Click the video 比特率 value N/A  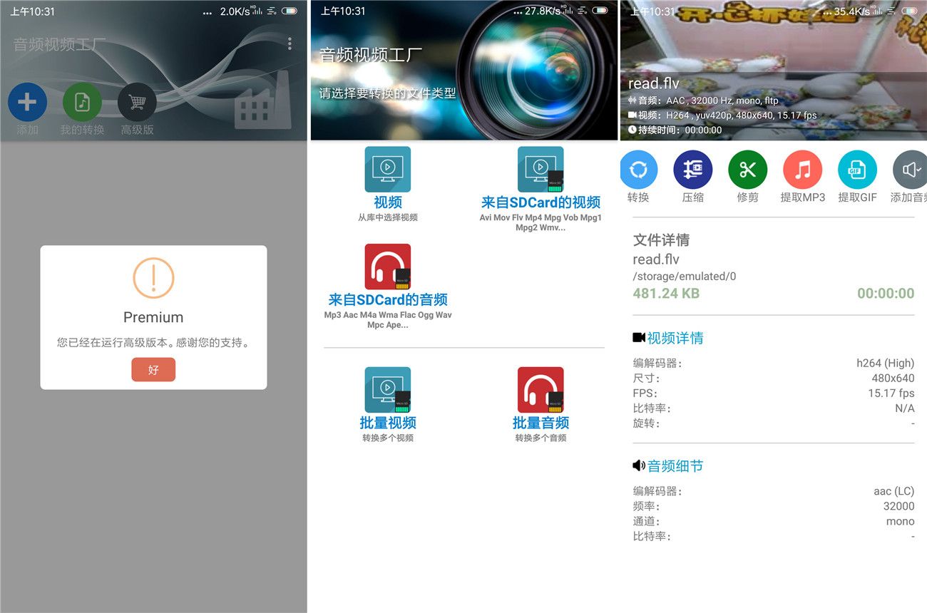point(905,408)
